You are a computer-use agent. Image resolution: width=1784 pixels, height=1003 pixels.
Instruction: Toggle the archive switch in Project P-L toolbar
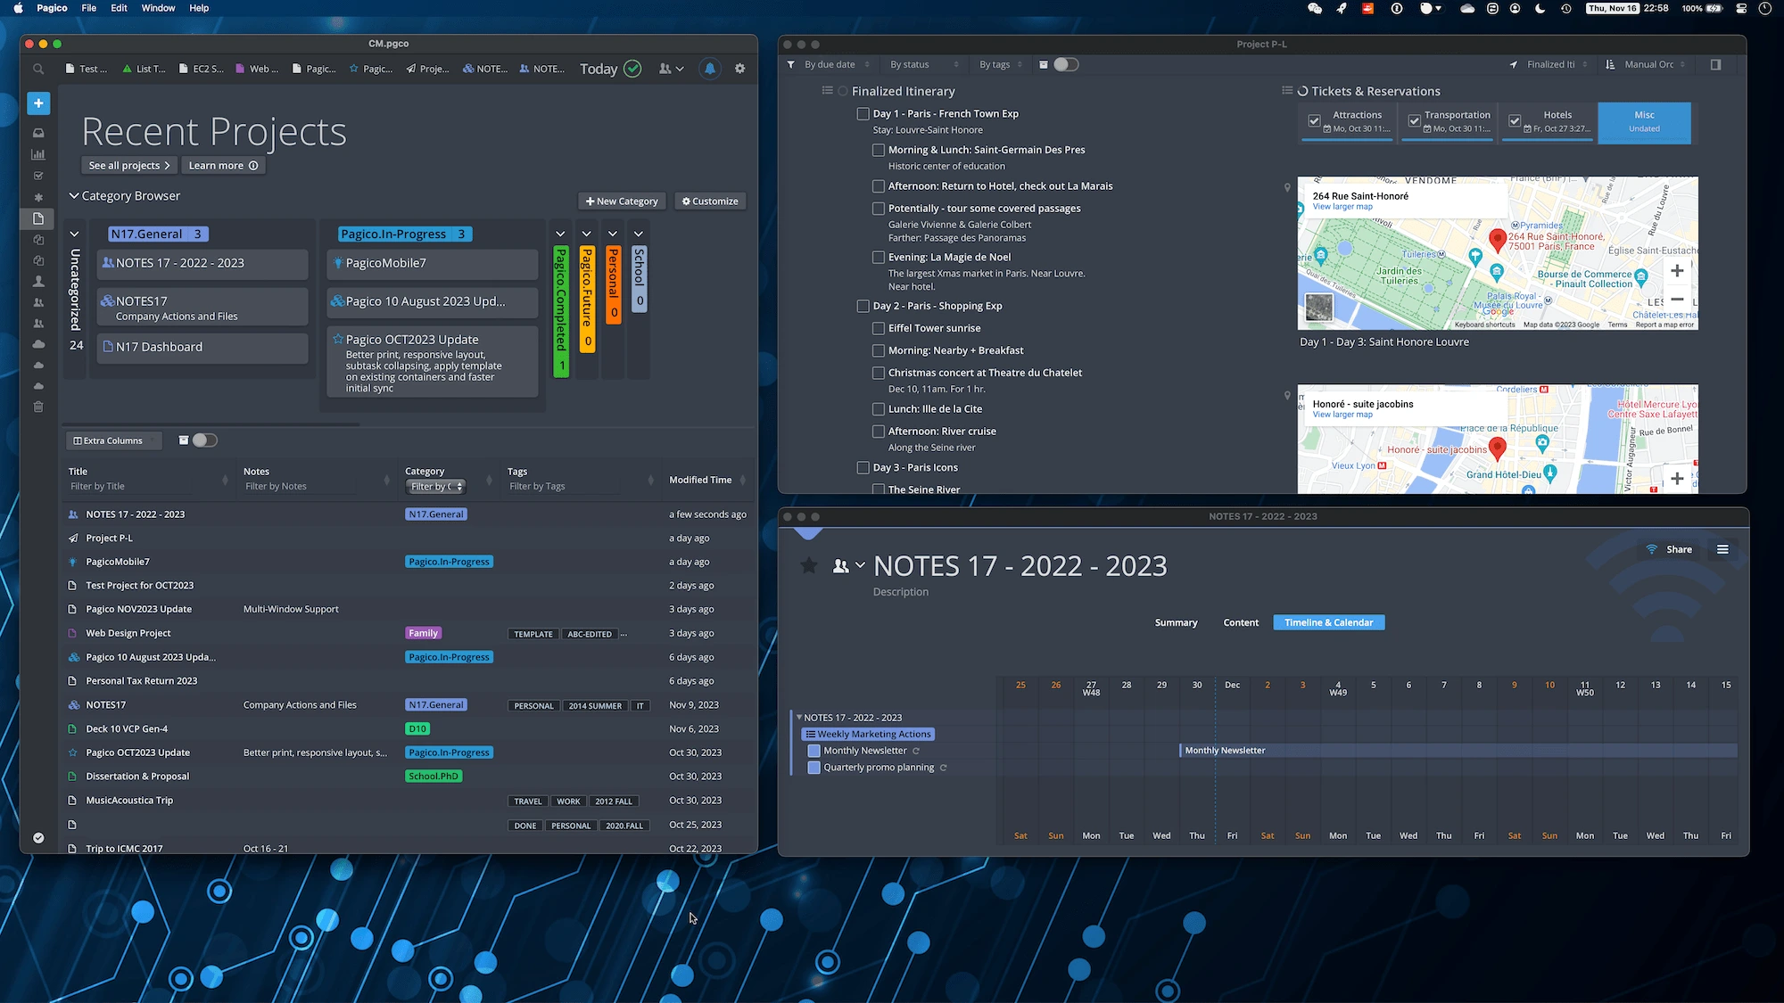[1066, 64]
